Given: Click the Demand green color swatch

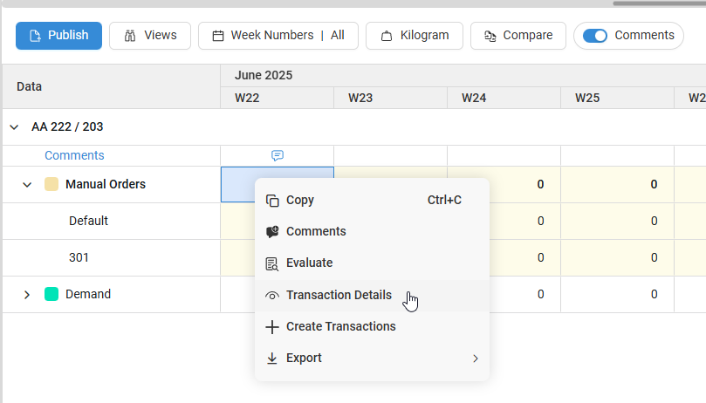Looking at the screenshot, I should click(51, 295).
